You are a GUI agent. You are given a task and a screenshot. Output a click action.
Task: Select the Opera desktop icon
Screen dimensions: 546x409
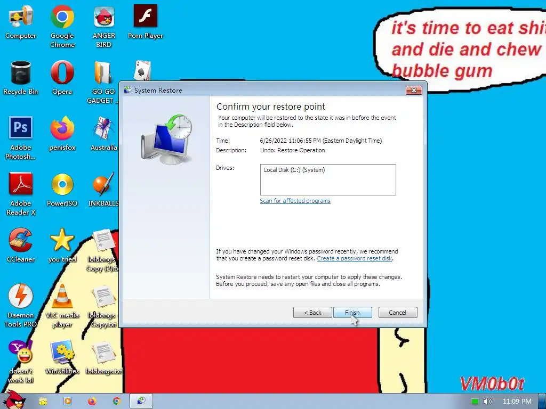point(62,78)
